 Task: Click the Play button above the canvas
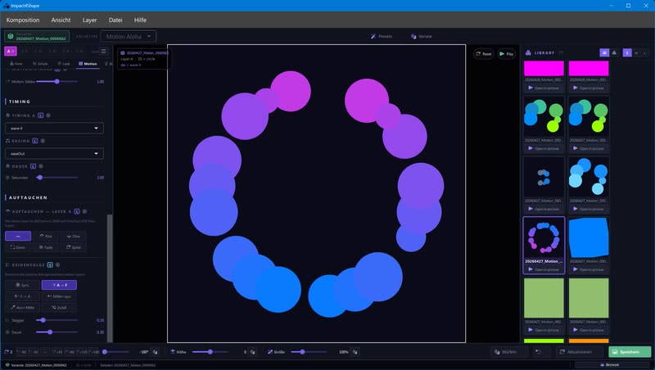(506, 54)
